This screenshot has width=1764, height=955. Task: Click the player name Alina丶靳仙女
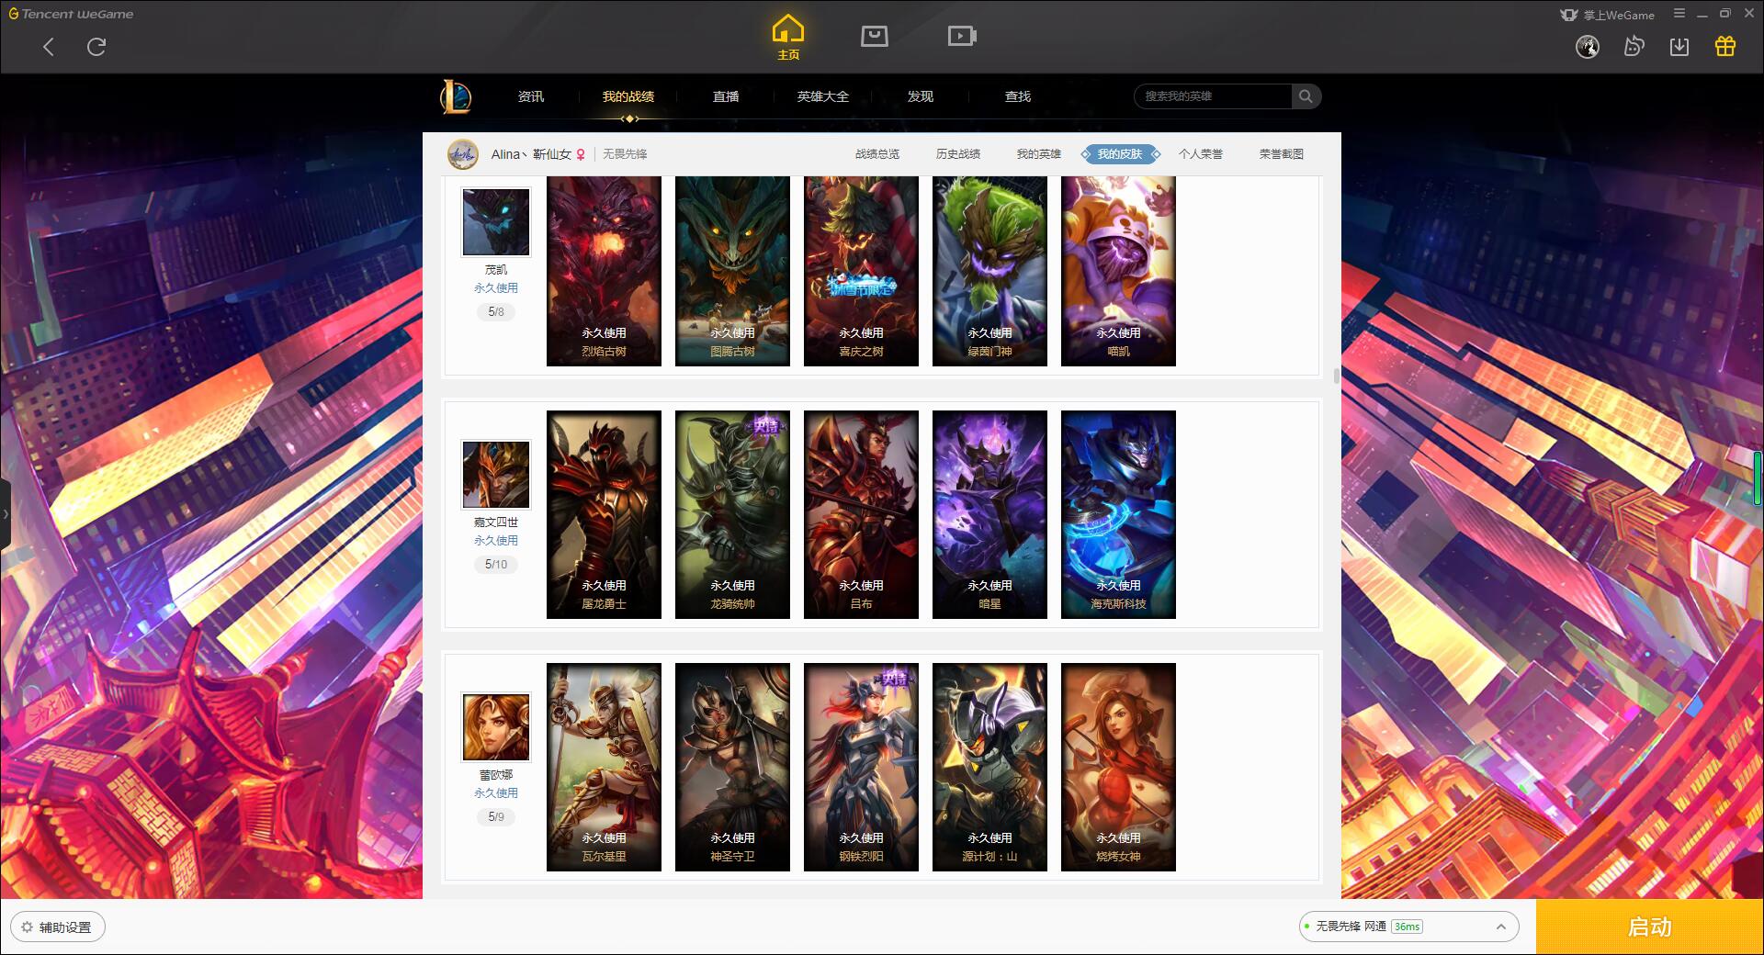(x=531, y=154)
